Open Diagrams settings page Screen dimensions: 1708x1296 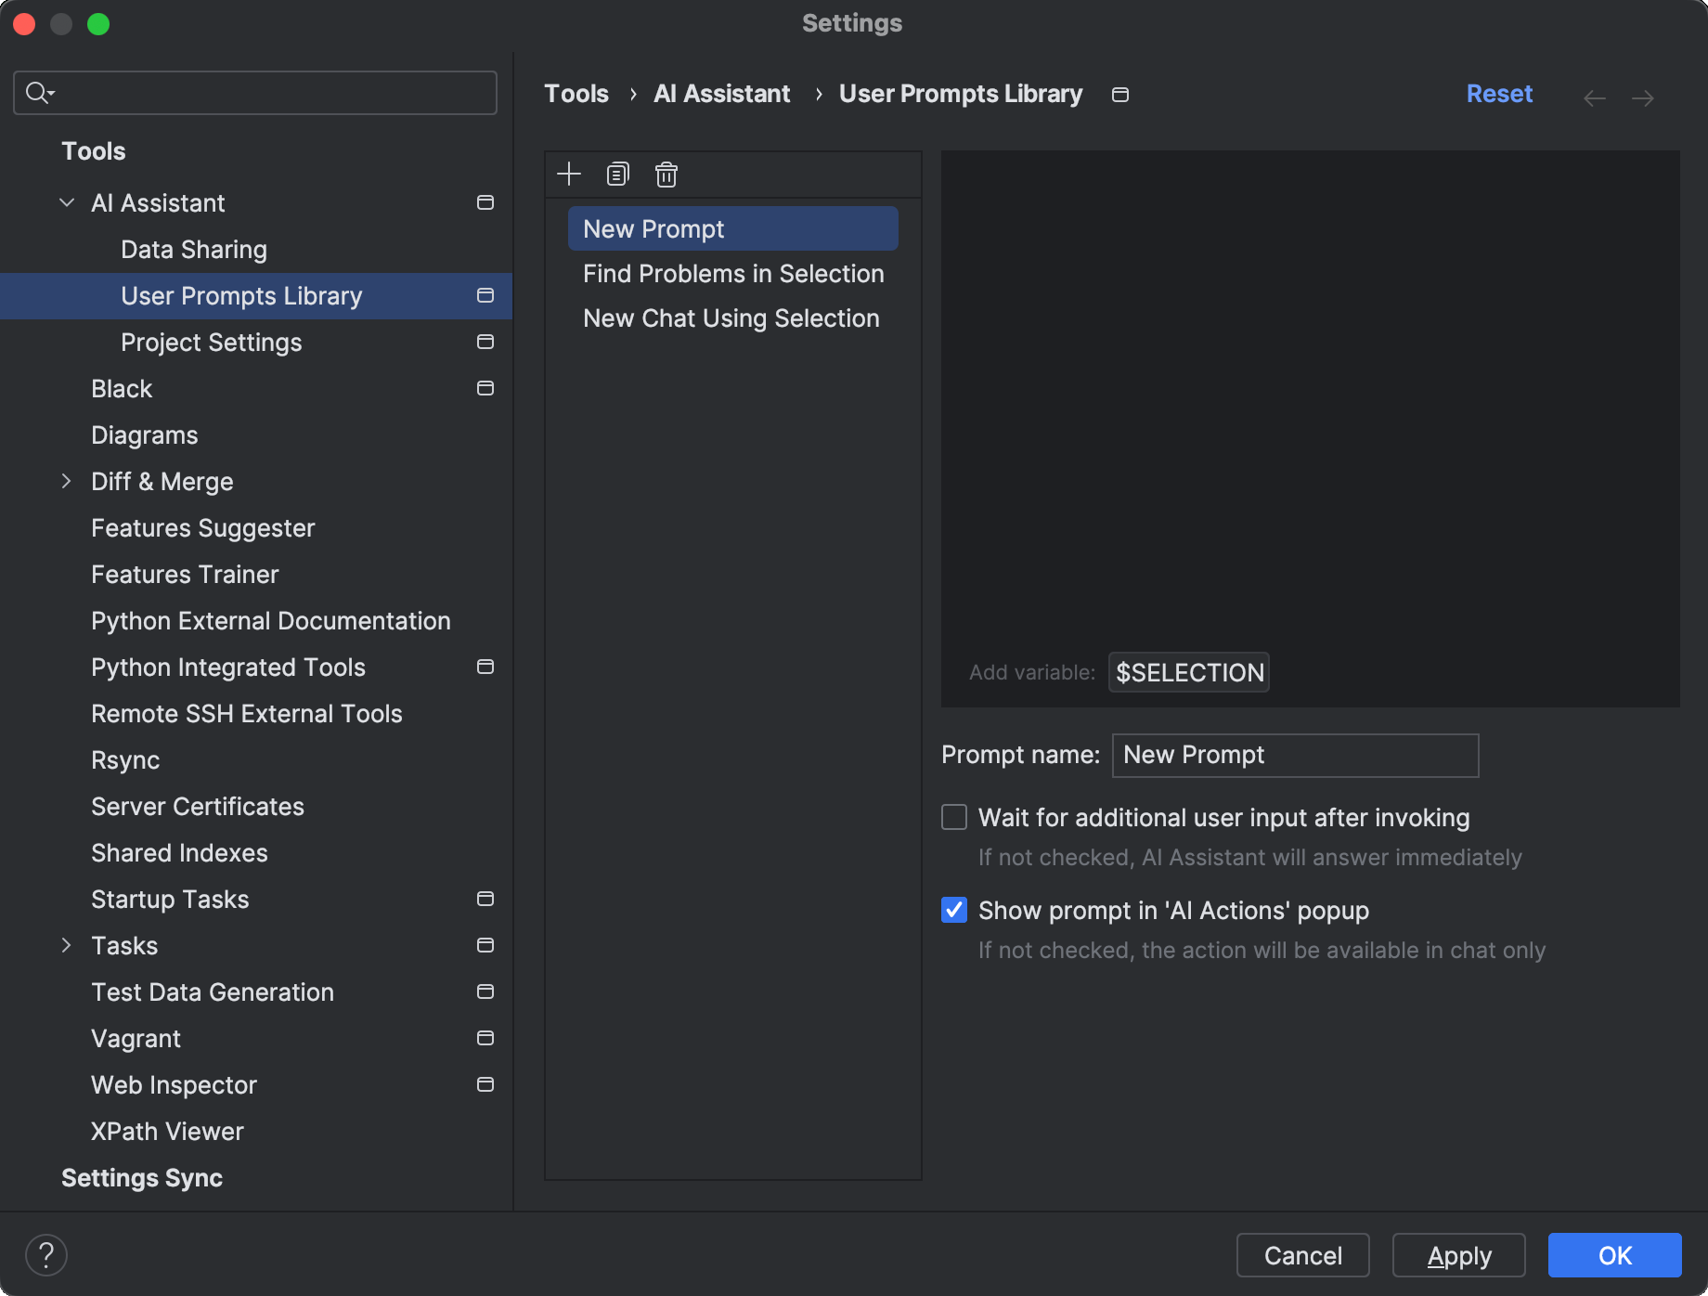[145, 434]
